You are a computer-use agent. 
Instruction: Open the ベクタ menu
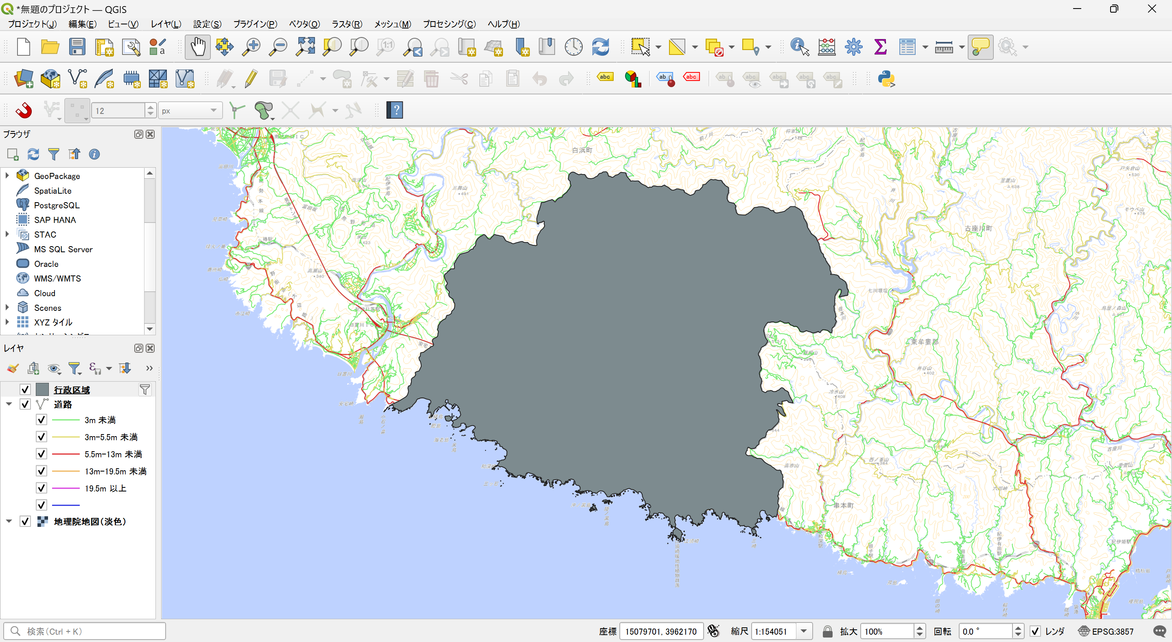point(304,24)
